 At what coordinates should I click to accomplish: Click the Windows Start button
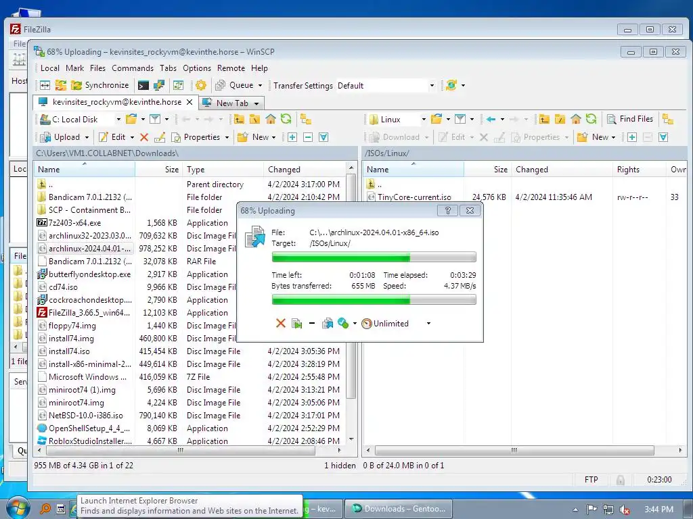(x=18, y=508)
